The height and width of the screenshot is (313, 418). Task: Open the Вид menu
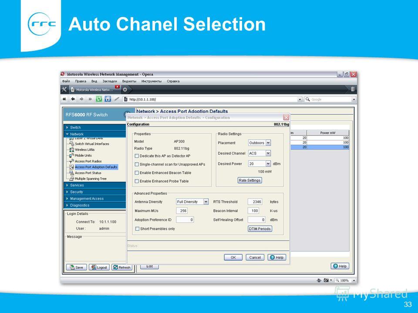94,81
